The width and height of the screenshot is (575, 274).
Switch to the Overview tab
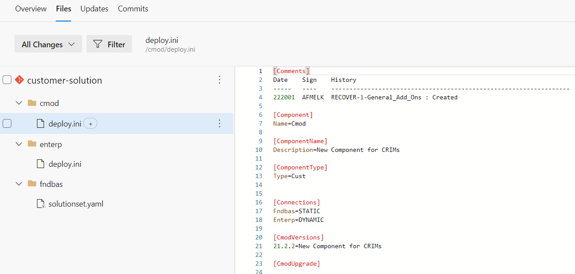coord(31,8)
